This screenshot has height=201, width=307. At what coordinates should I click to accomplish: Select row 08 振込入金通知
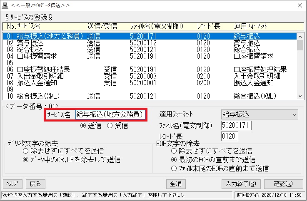coord(150,83)
